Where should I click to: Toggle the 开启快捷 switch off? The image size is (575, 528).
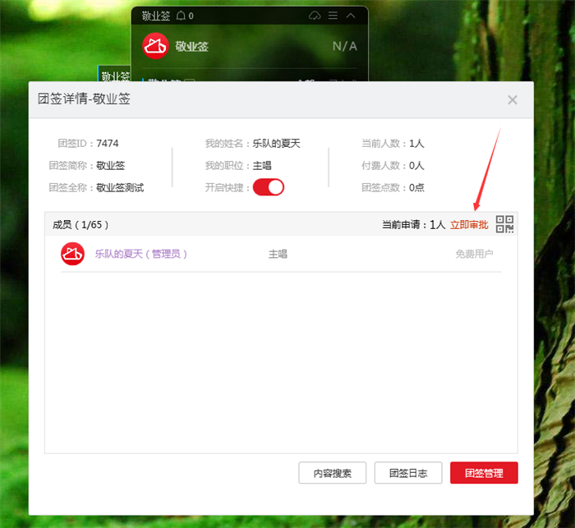(x=269, y=187)
